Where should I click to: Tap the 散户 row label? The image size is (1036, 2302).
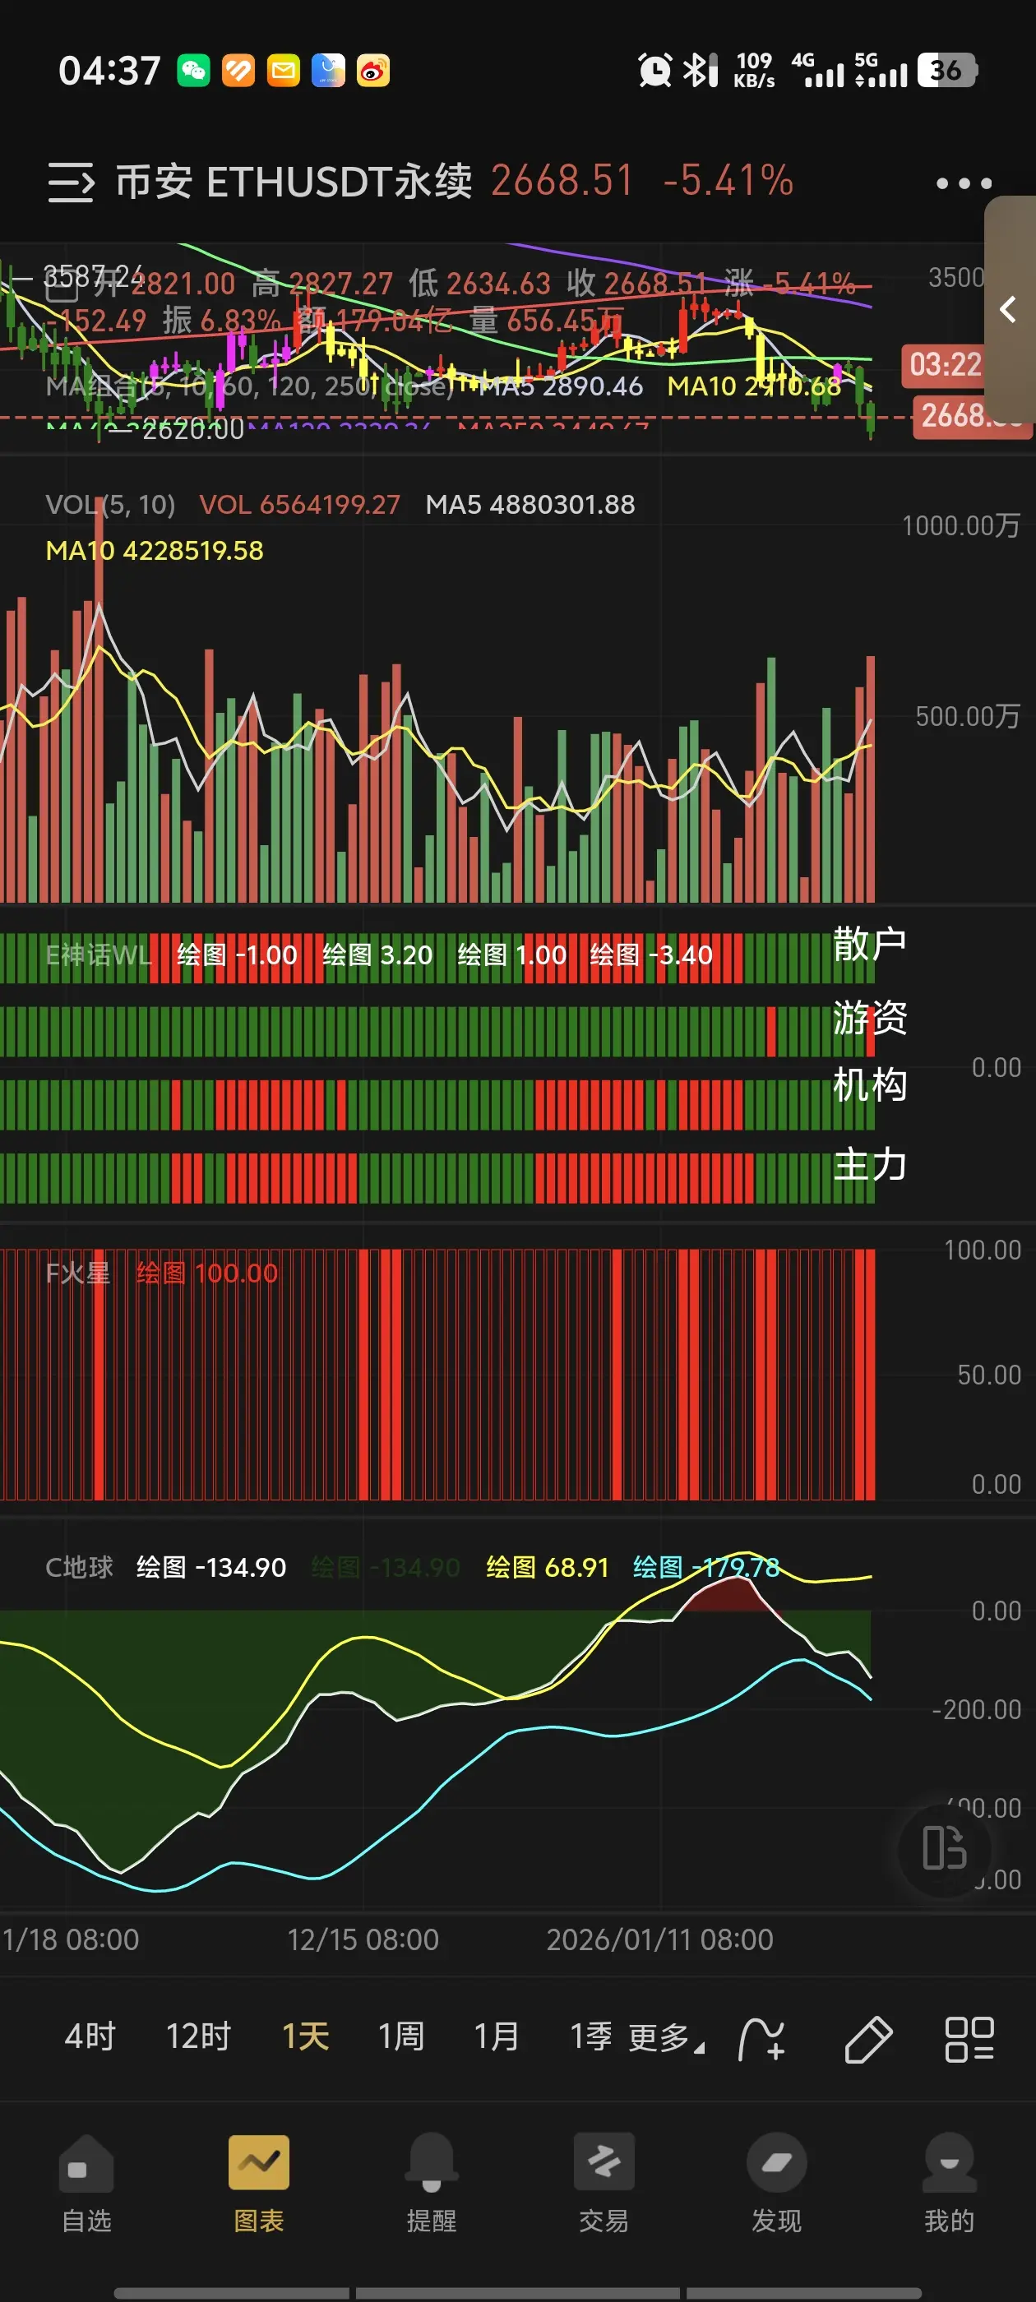[x=870, y=944]
